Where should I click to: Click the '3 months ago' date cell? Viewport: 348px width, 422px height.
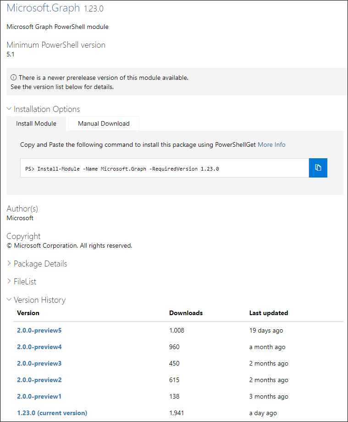pyautogui.click(x=268, y=396)
